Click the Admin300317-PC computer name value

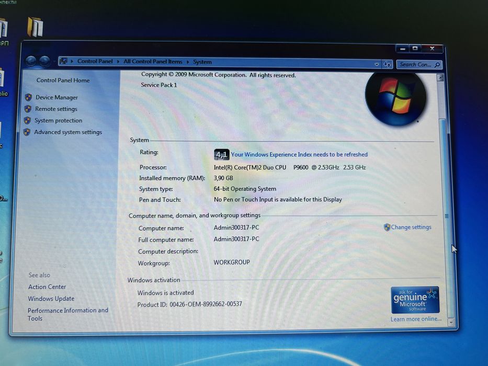pos(236,227)
